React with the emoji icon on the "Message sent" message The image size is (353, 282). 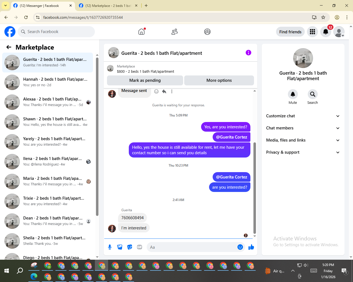pos(156,91)
